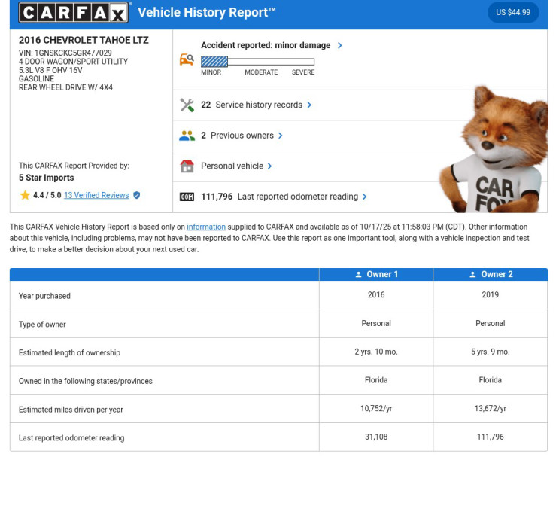Screen dimensions: 559x512
Task: Click the CARFAX logo in header
Action: pyautogui.click(x=74, y=13)
